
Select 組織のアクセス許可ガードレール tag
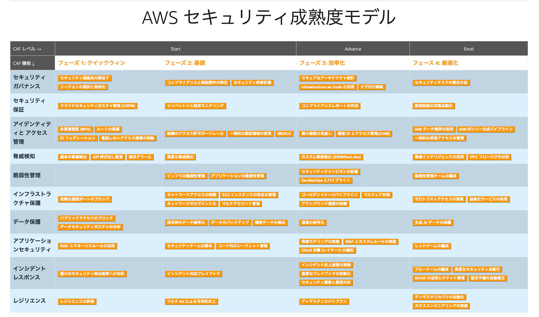[x=195, y=134]
